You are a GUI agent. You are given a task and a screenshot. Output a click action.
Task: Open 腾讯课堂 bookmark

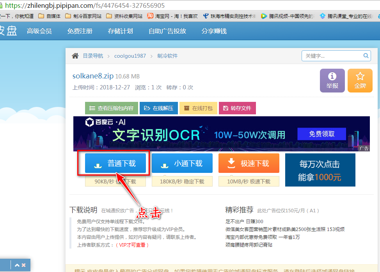pos(346,16)
